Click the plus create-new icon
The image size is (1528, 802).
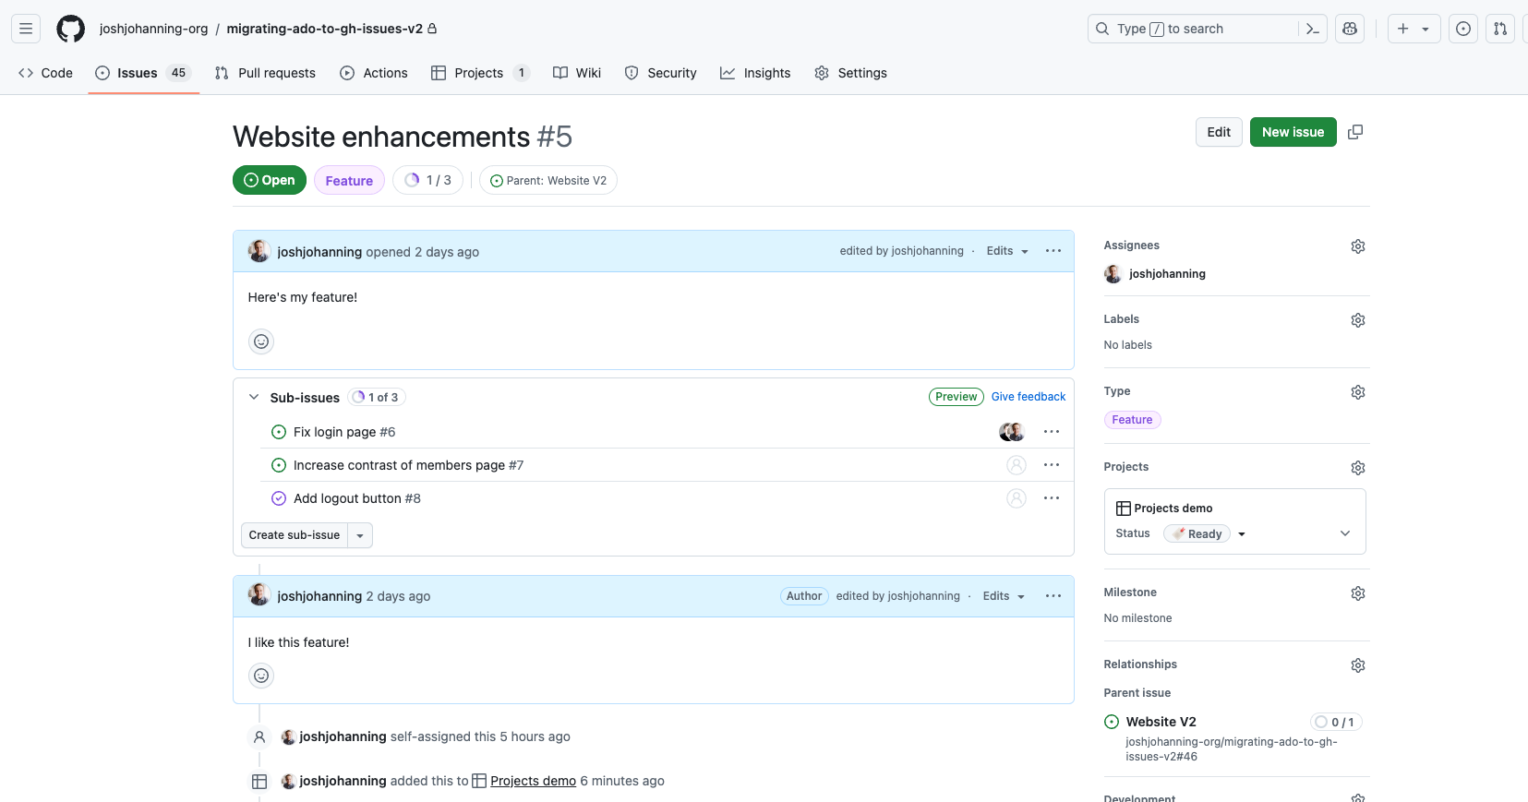tap(1402, 29)
